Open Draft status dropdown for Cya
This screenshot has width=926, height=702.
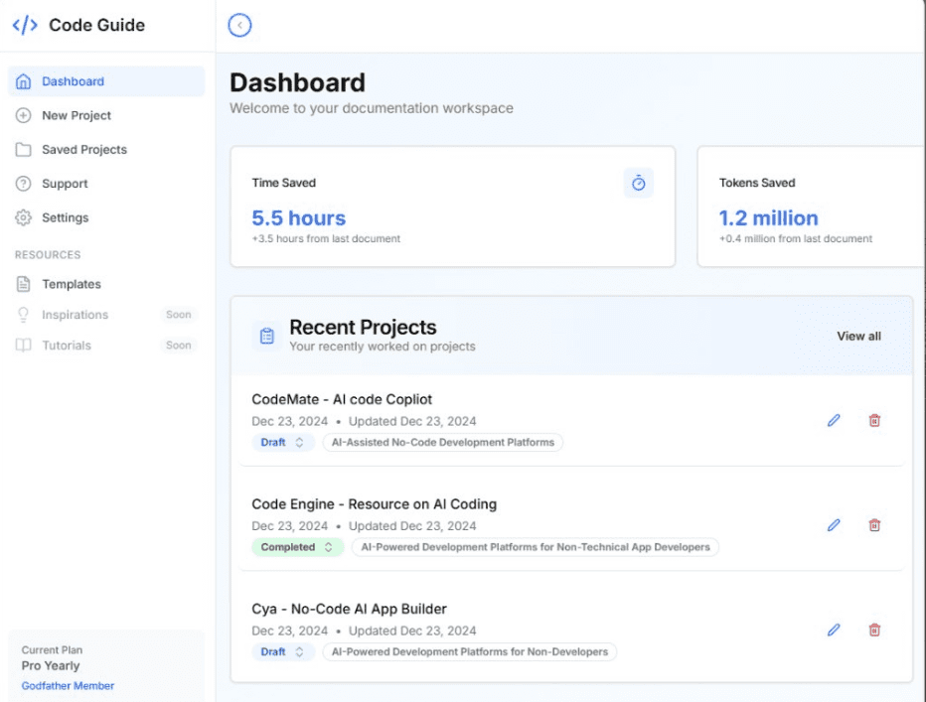point(283,651)
